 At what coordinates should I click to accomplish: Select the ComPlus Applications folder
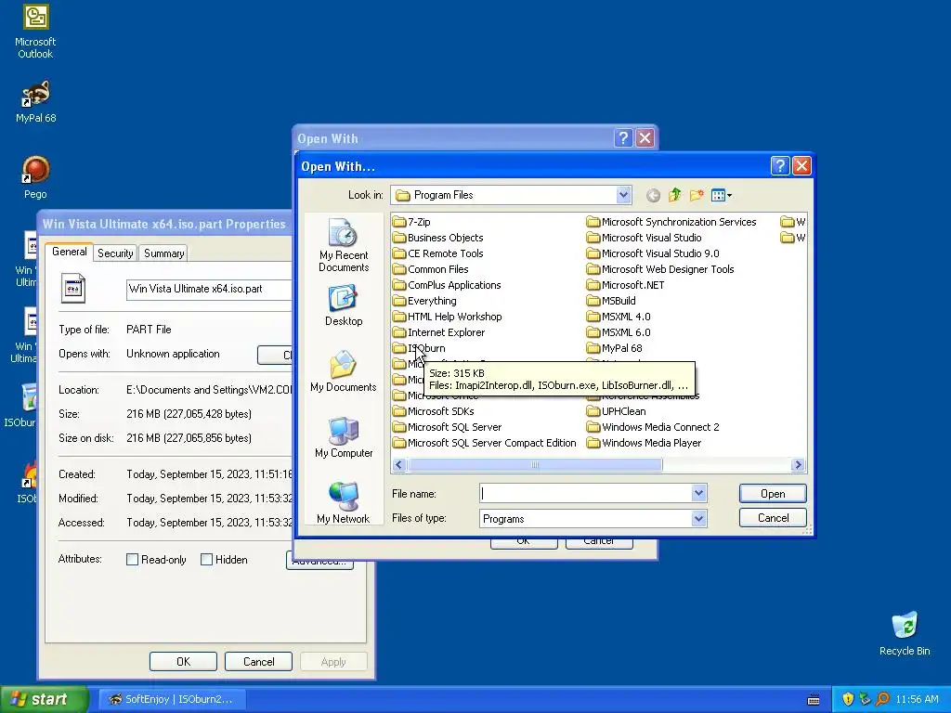[x=447, y=285]
